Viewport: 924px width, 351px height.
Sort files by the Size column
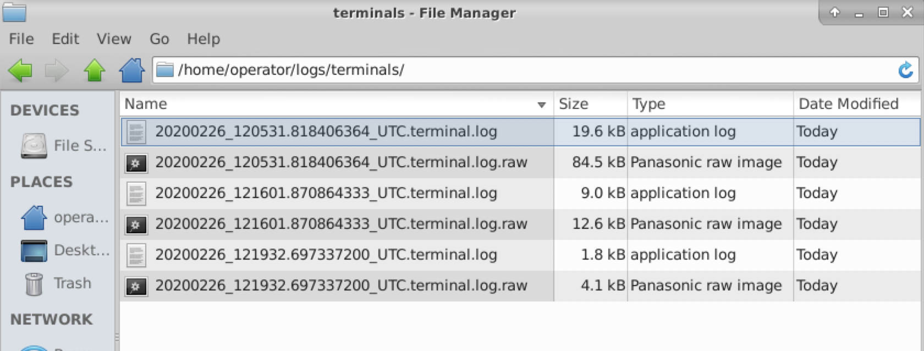point(590,104)
